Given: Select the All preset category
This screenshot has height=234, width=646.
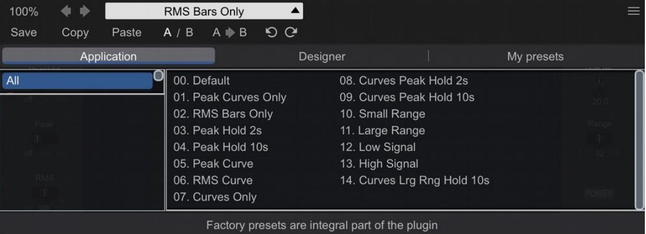Looking at the screenshot, I should (x=77, y=81).
